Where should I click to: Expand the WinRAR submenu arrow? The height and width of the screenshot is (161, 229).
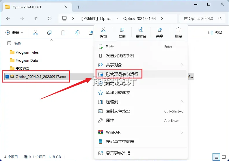click(182, 132)
